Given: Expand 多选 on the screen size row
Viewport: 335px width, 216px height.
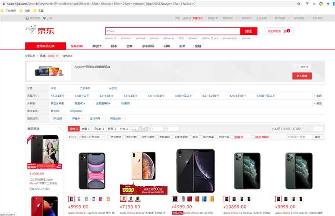Looking at the screenshot, I should [x=317, y=96].
